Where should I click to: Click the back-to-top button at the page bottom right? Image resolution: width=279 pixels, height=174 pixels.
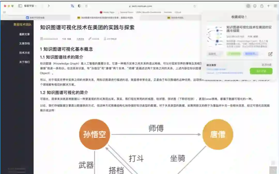[273, 170]
